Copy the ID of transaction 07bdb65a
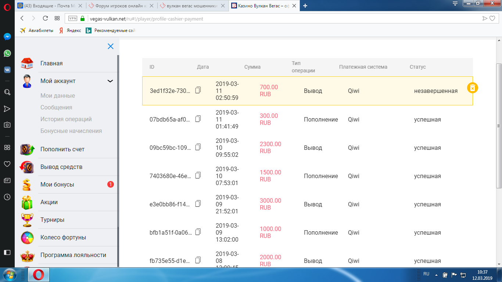This screenshot has width=502, height=282. point(198,119)
